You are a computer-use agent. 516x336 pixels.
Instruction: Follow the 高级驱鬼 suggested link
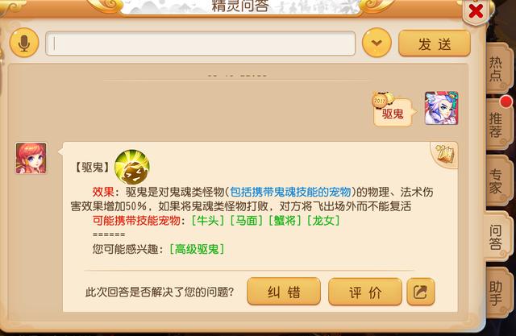(197, 249)
